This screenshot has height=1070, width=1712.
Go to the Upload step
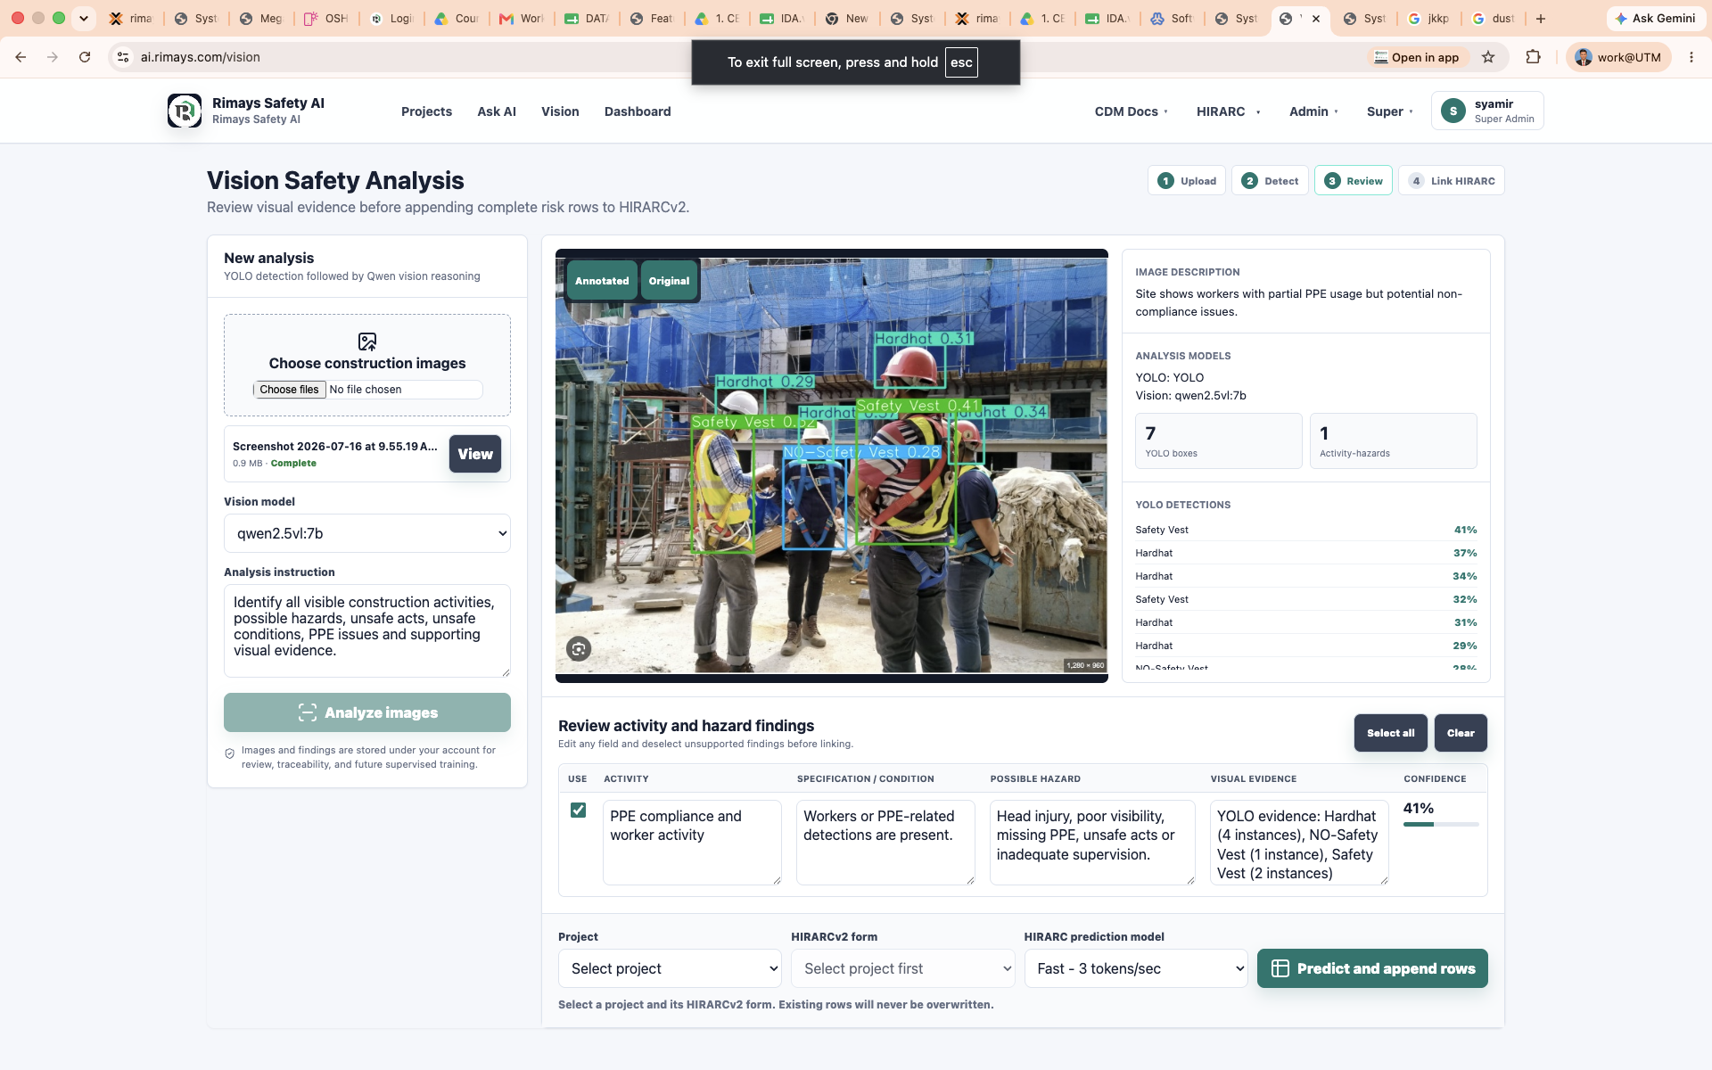[x=1187, y=181]
